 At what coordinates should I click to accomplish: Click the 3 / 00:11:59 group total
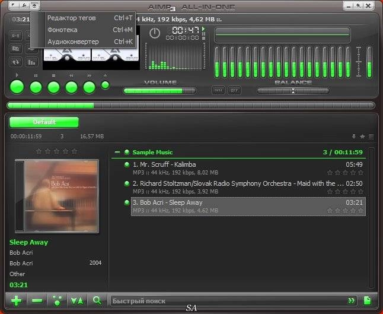point(343,152)
